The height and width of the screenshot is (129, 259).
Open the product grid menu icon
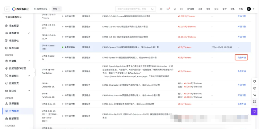pyautogui.click(x=7, y=9)
